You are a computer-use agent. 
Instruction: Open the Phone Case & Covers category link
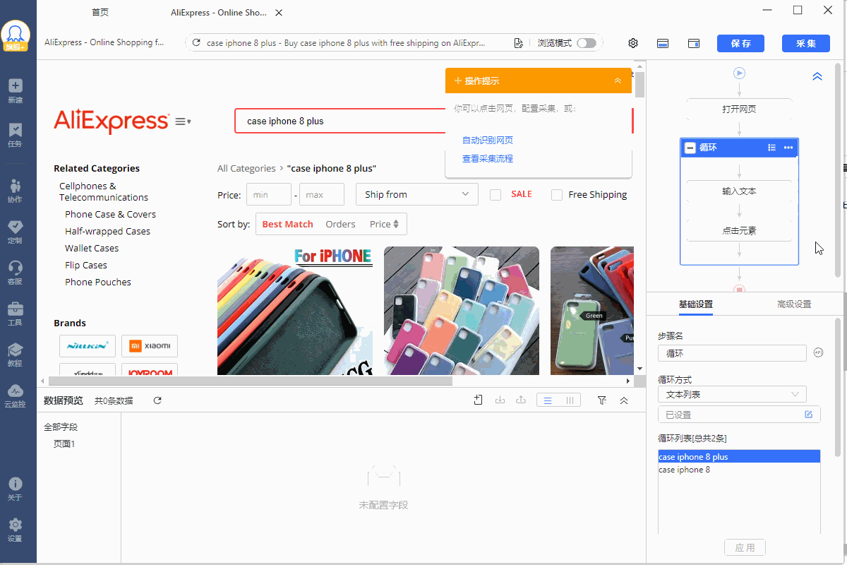[110, 214]
